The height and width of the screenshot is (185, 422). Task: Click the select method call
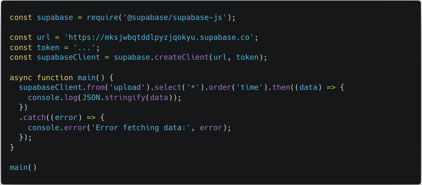[168, 87]
